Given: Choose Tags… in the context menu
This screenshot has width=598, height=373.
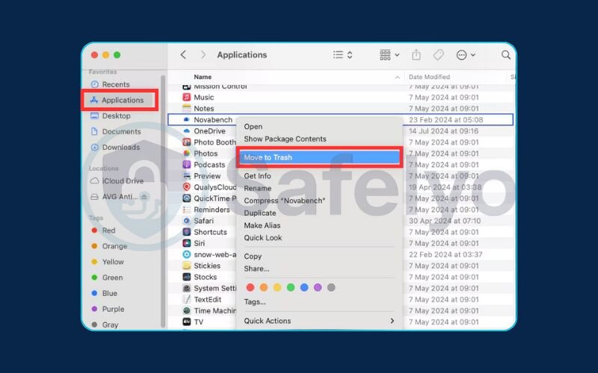Looking at the screenshot, I should (255, 302).
